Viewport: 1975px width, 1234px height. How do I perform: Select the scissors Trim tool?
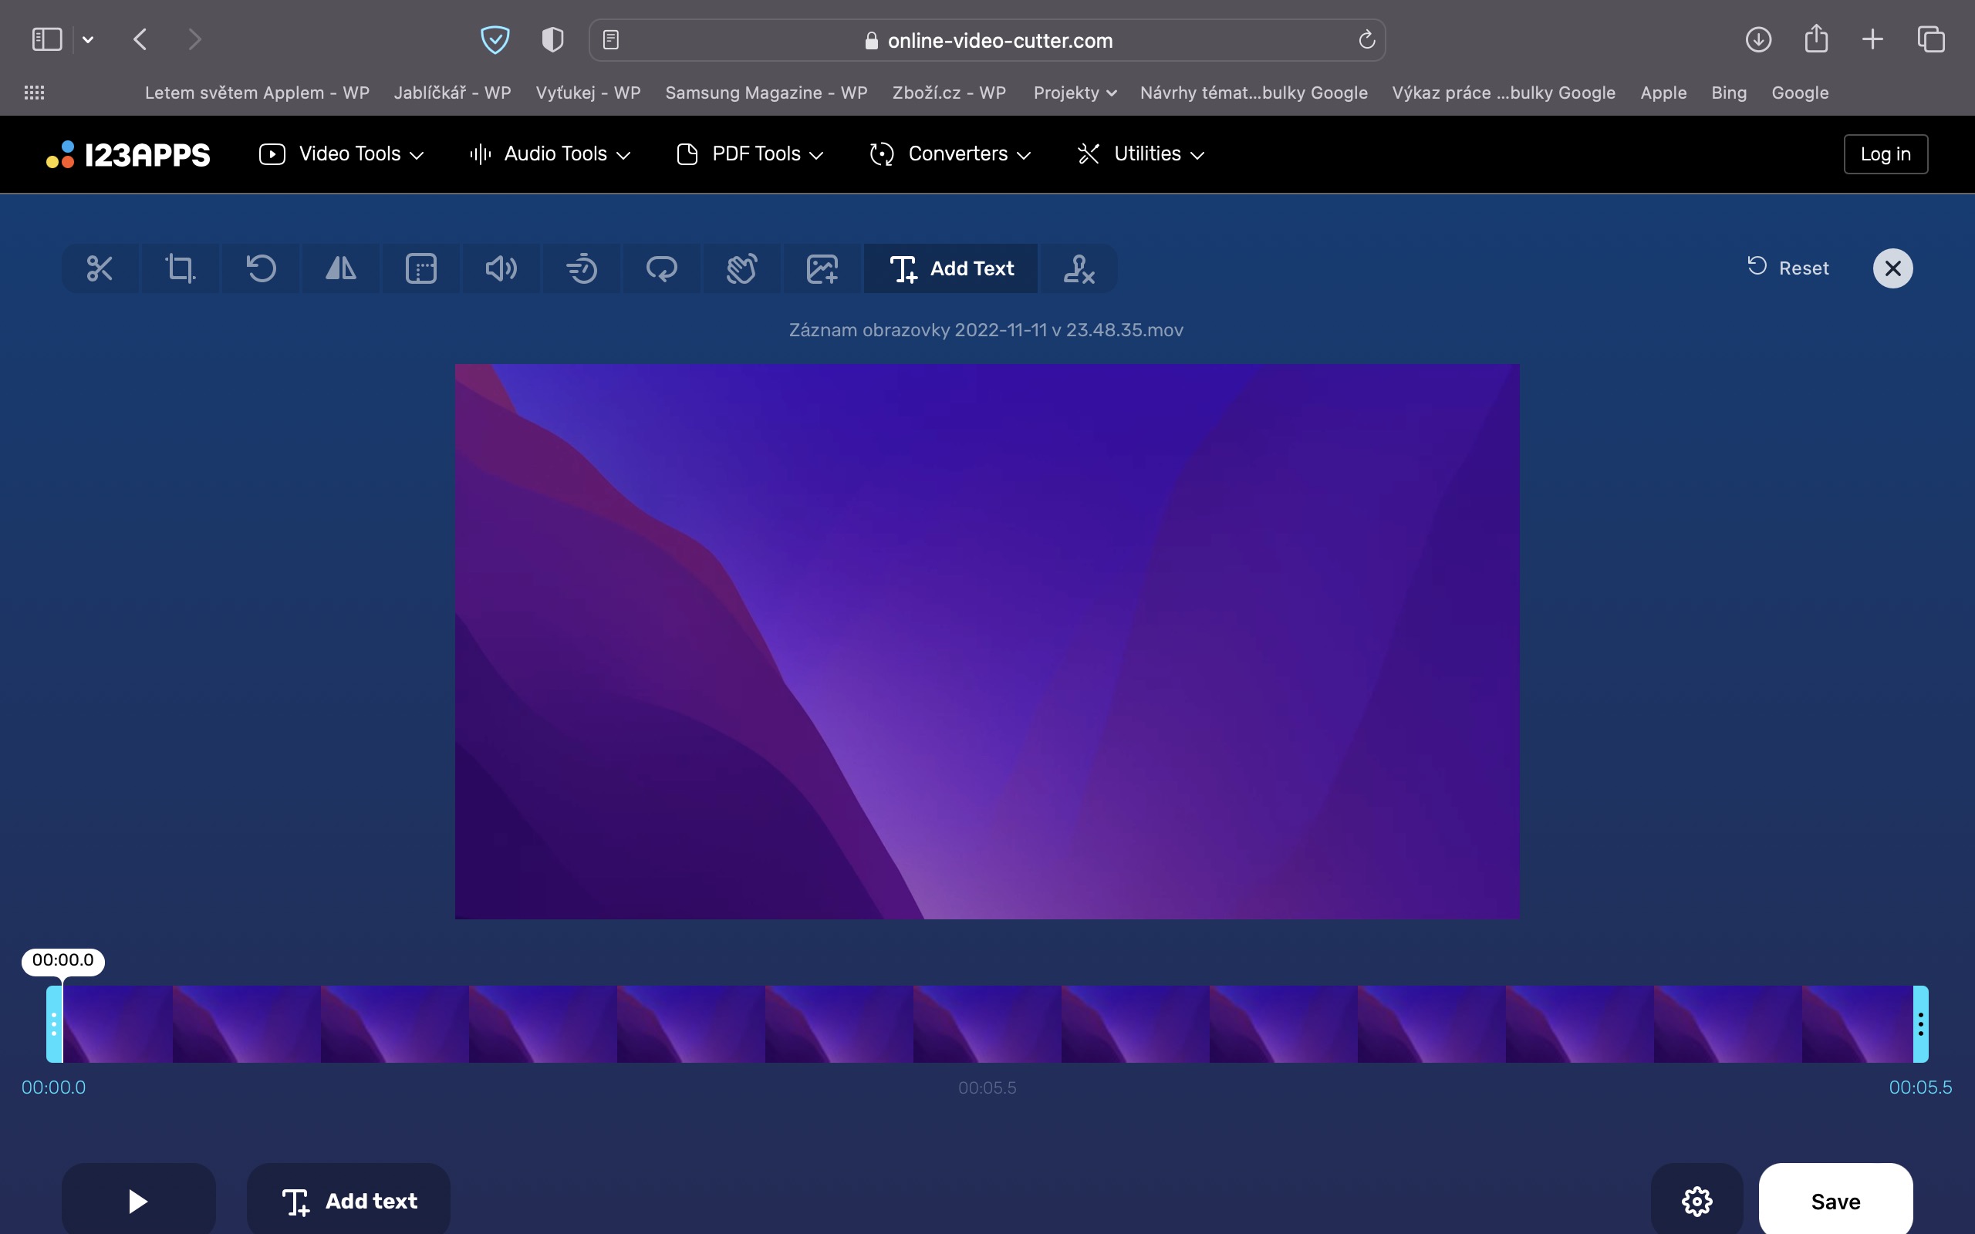coord(100,268)
